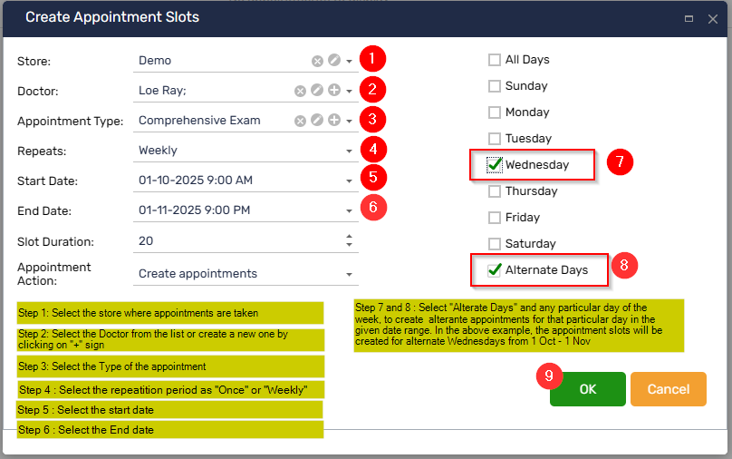This screenshot has height=459, width=732.
Task: Edit the selected Doctor Loe Ray
Action: [317, 91]
